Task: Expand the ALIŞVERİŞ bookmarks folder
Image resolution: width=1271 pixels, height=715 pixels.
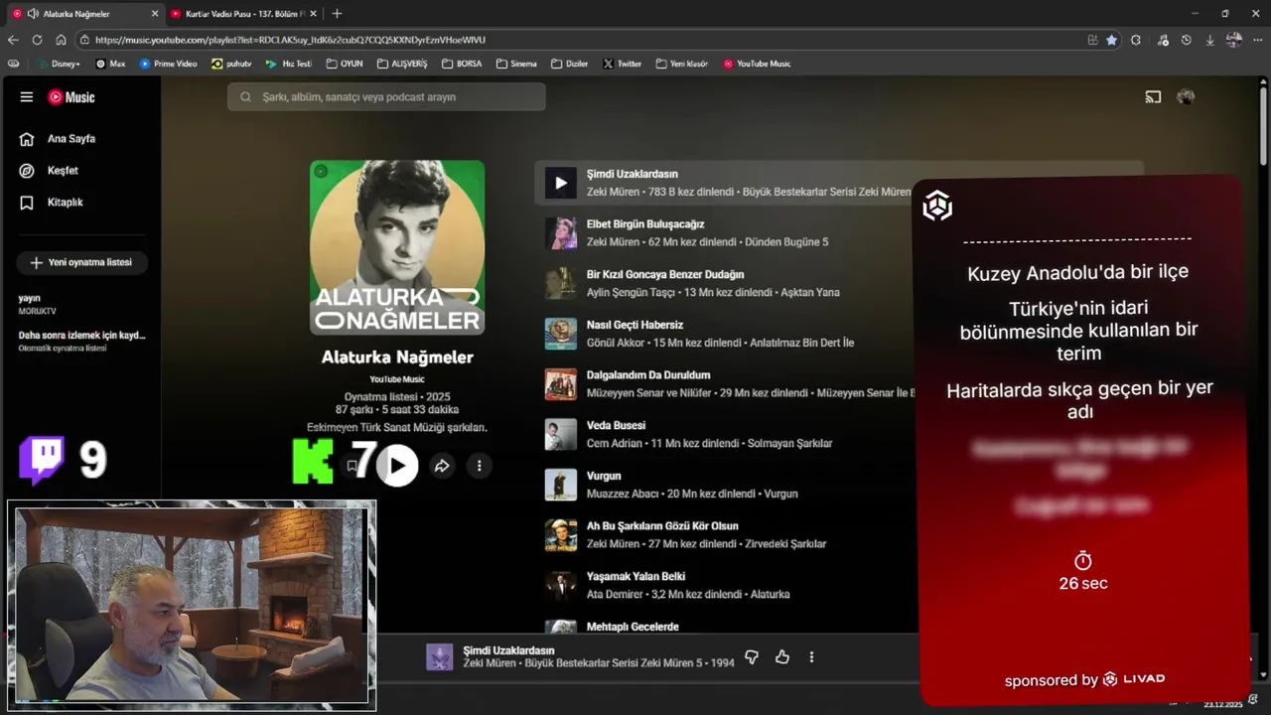Action: (x=401, y=64)
